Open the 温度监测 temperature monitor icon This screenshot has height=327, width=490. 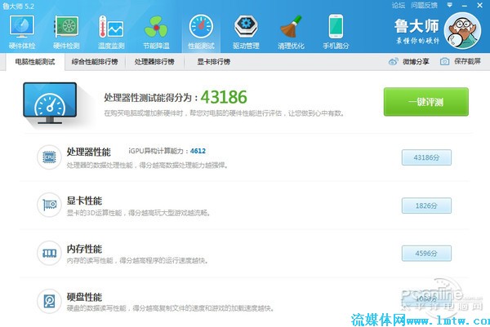(111, 30)
